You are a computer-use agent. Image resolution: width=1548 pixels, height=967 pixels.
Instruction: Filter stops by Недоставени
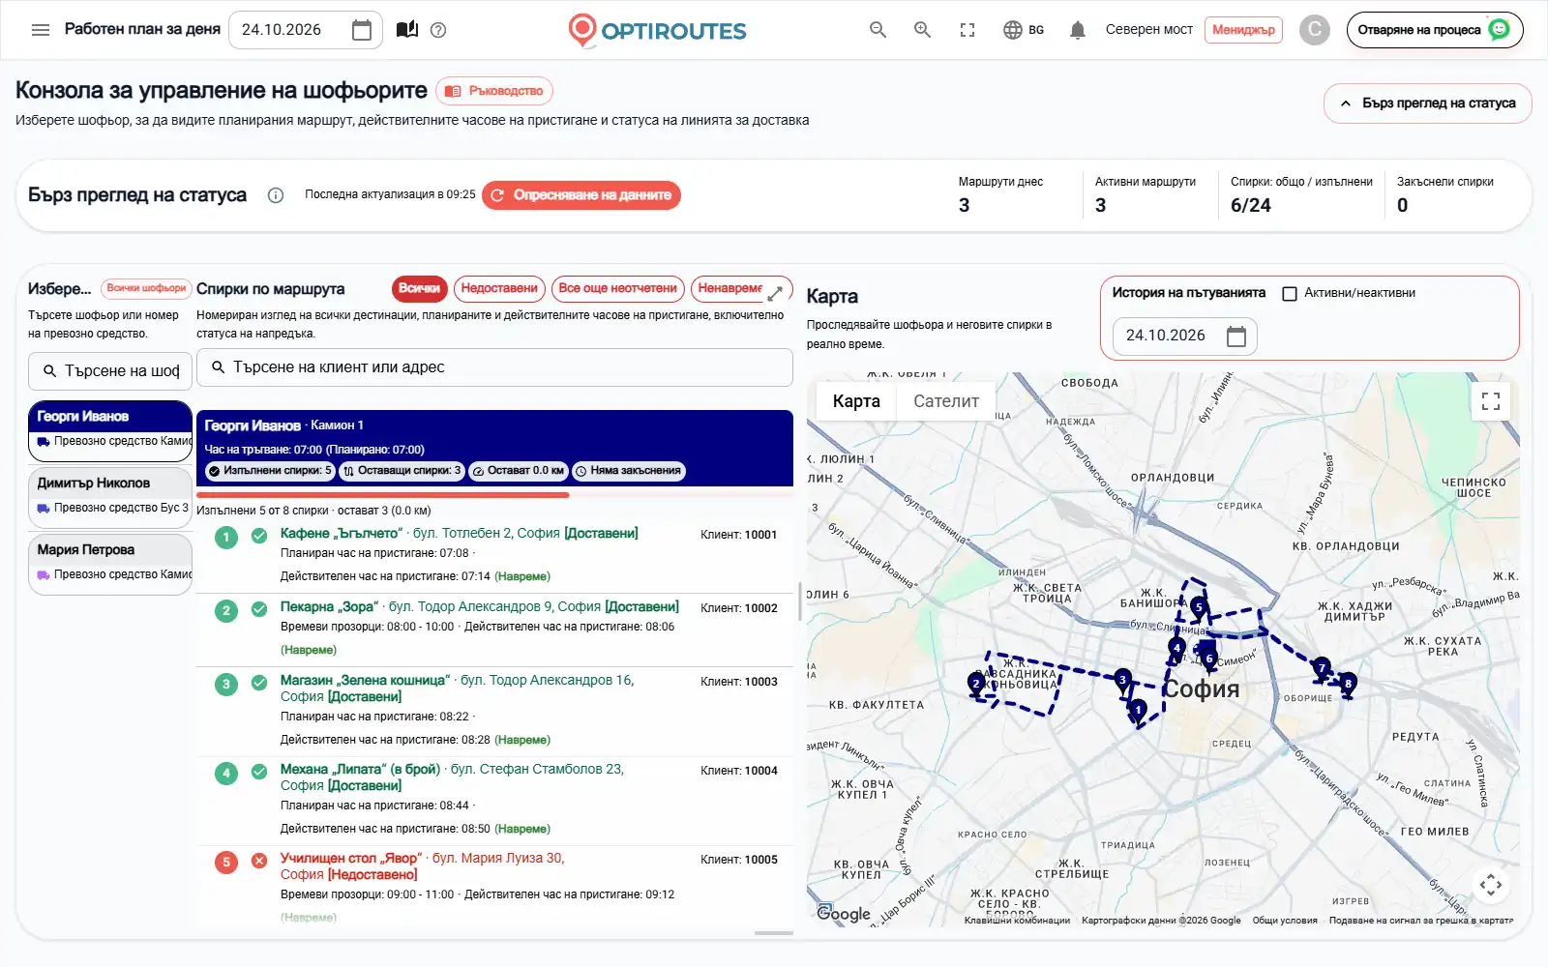(x=499, y=288)
